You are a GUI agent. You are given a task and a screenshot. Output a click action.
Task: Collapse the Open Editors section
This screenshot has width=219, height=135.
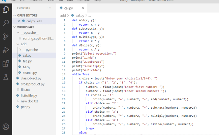click(x=15, y=16)
